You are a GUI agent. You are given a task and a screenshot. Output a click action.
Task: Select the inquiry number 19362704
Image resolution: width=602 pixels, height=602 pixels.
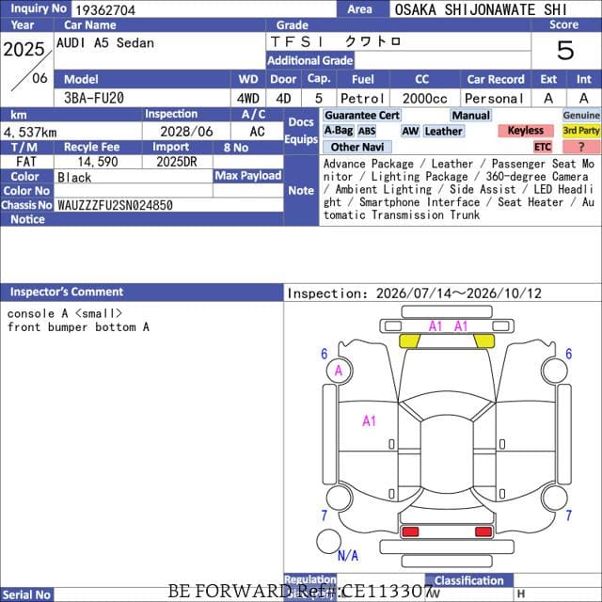105,9
